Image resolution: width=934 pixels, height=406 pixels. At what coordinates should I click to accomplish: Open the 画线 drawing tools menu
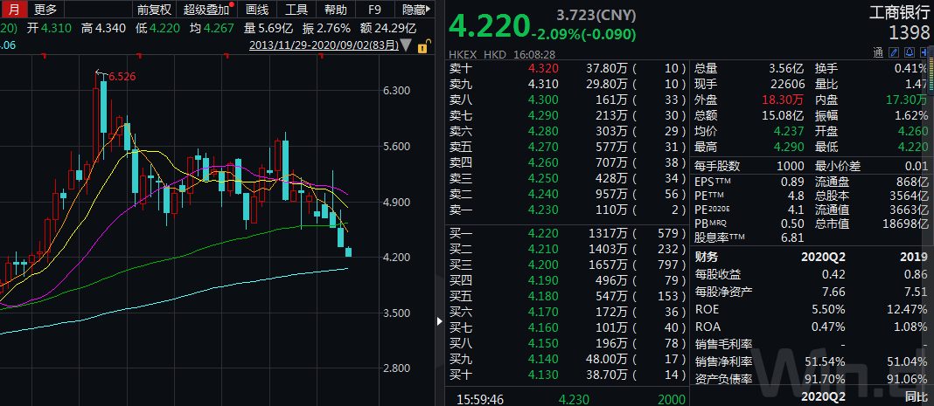point(257,10)
